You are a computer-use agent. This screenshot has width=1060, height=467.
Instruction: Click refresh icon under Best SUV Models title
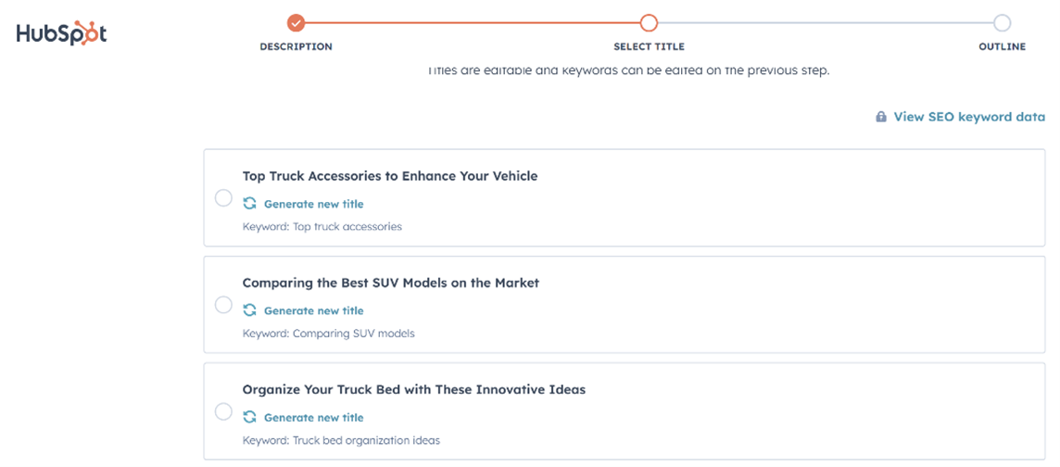250,310
